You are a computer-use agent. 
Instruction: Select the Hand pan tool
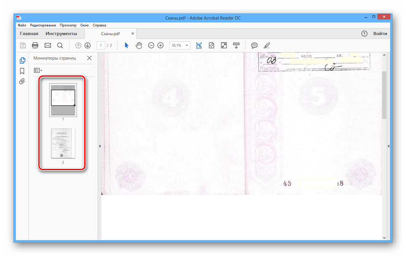(x=139, y=45)
